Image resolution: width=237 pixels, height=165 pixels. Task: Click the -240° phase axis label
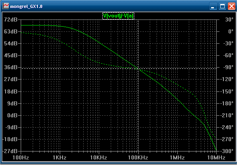coord(227,127)
